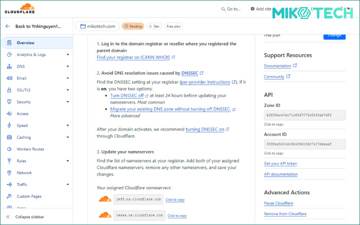Click the external link icon next to Documentation
The width and height of the screenshot is (360, 225).
tap(295, 65)
